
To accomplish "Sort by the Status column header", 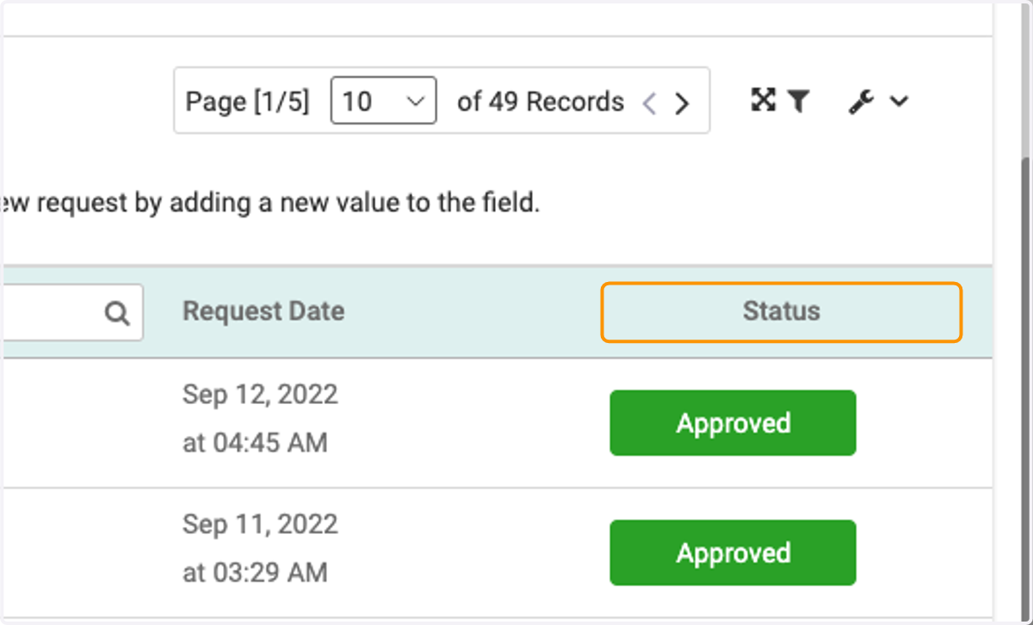I will [x=781, y=311].
